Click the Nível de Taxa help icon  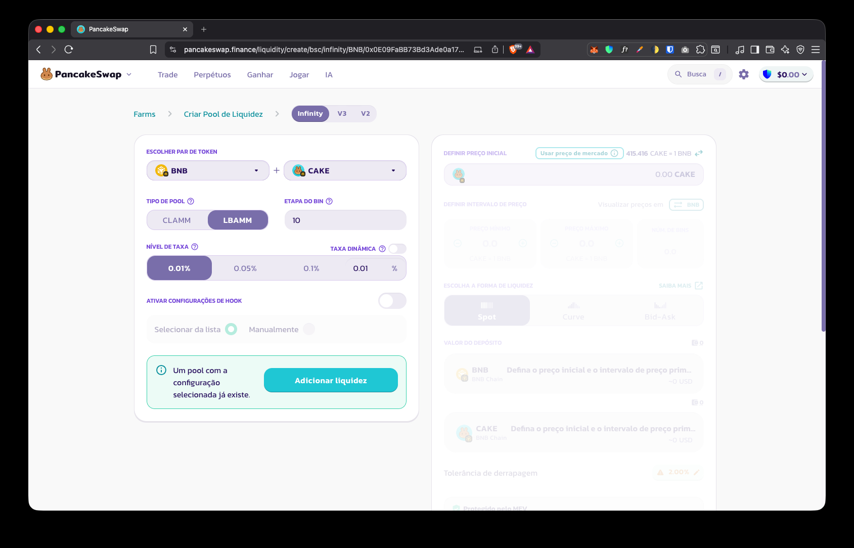(x=195, y=247)
